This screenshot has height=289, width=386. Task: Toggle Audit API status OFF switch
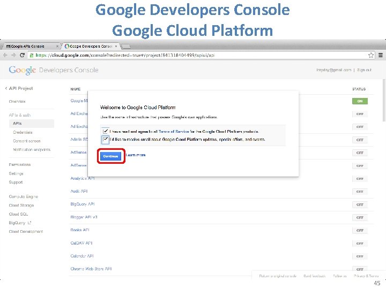360,192
